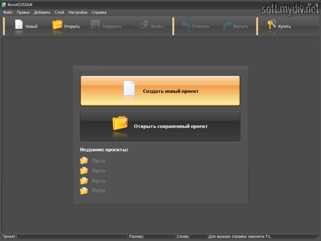Click the Сохранить floppy disk toolbar icon
The image size is (321, 241).
pyautogui.click(x=95, y=25)
